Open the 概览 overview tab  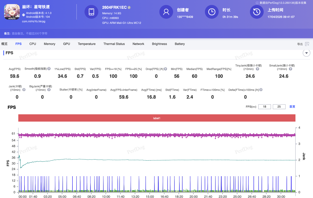4,44
